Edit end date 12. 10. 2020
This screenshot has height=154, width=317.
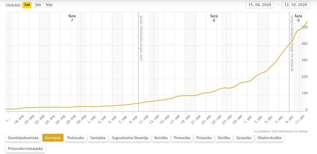pos(295,5)
